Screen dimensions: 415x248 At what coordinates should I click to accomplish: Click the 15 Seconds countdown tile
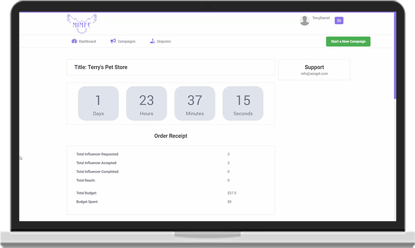[243, 104]
